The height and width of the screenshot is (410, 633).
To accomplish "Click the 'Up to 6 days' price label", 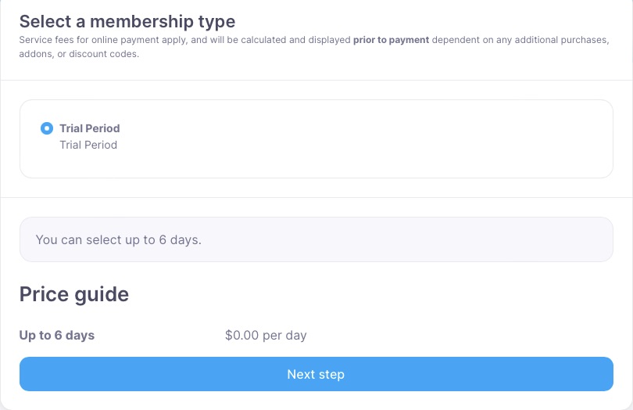I will tap(57, 335).
